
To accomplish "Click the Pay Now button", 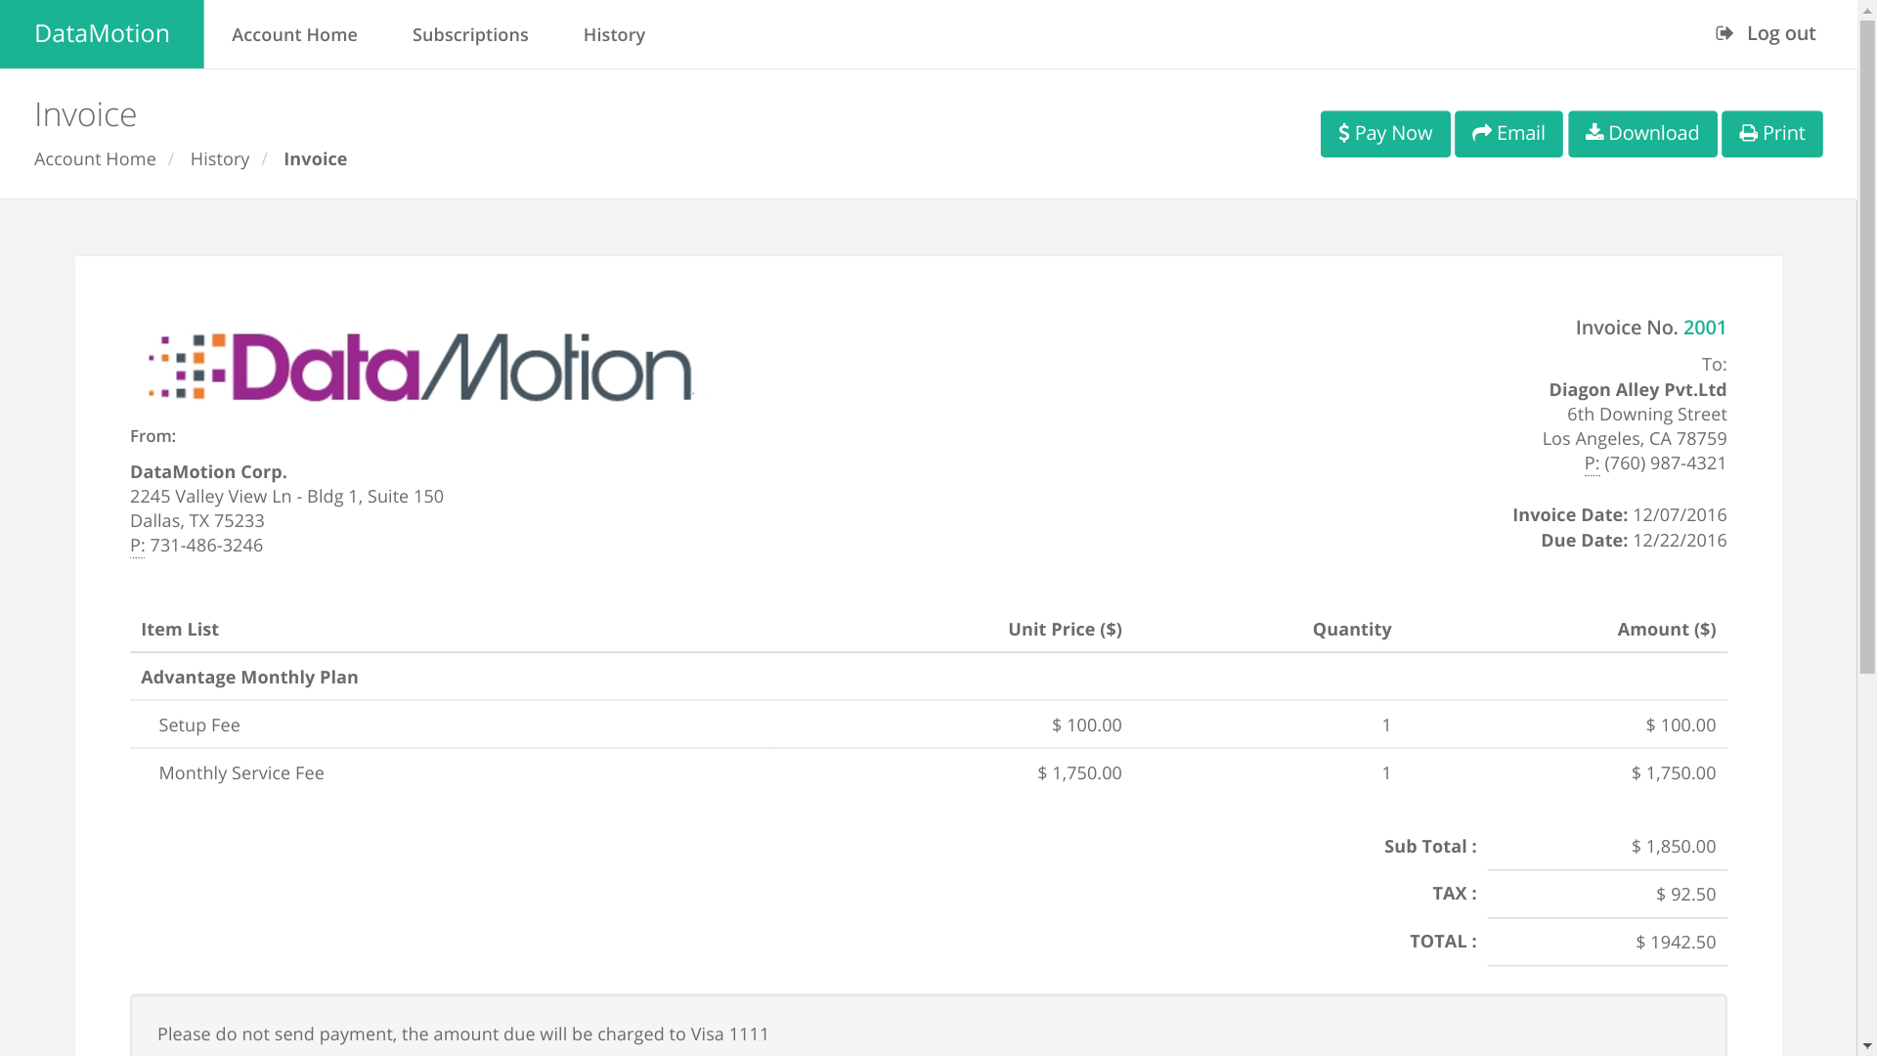I will tap(1385, 134).
